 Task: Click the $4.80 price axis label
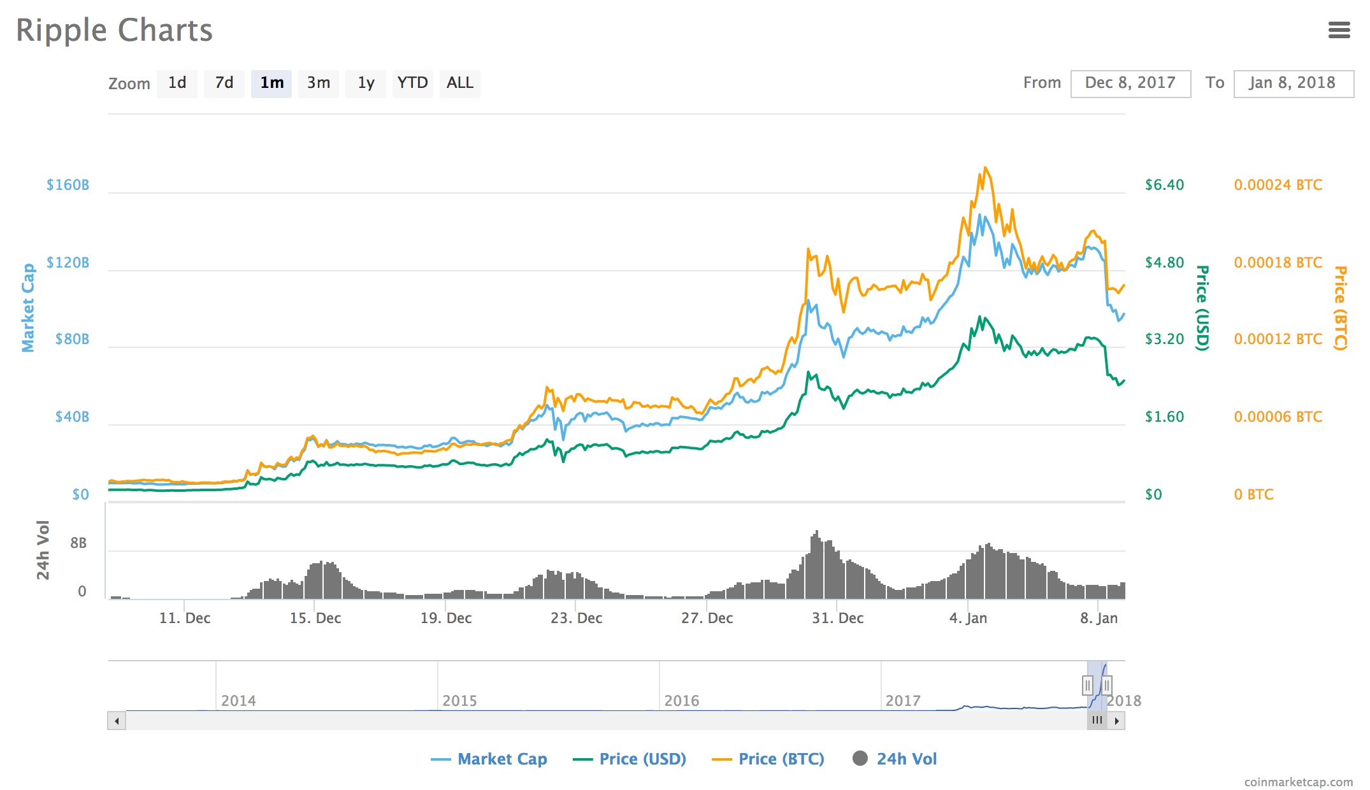pos(1164,262)
